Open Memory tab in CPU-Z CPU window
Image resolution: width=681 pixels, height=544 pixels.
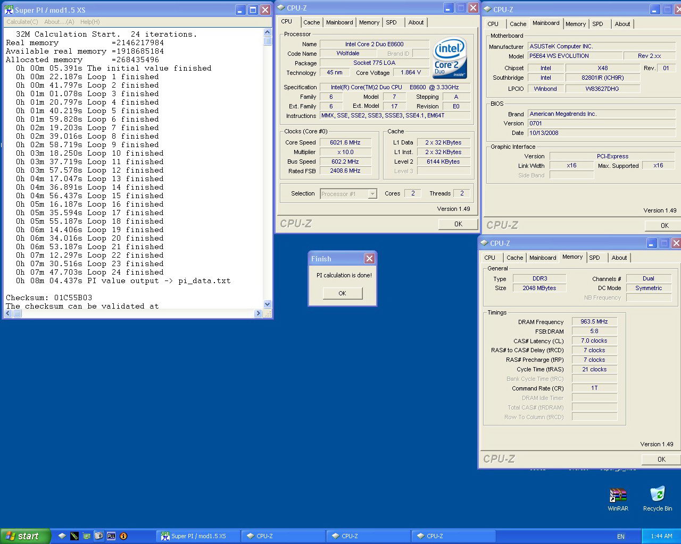[x=369, y=22]
